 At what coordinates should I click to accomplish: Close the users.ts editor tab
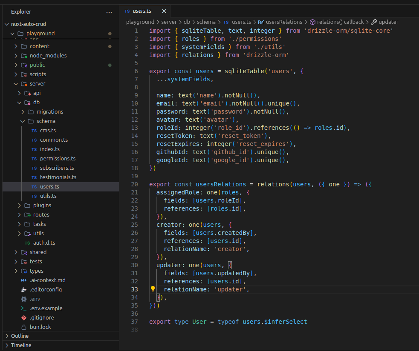coord(164,11)
